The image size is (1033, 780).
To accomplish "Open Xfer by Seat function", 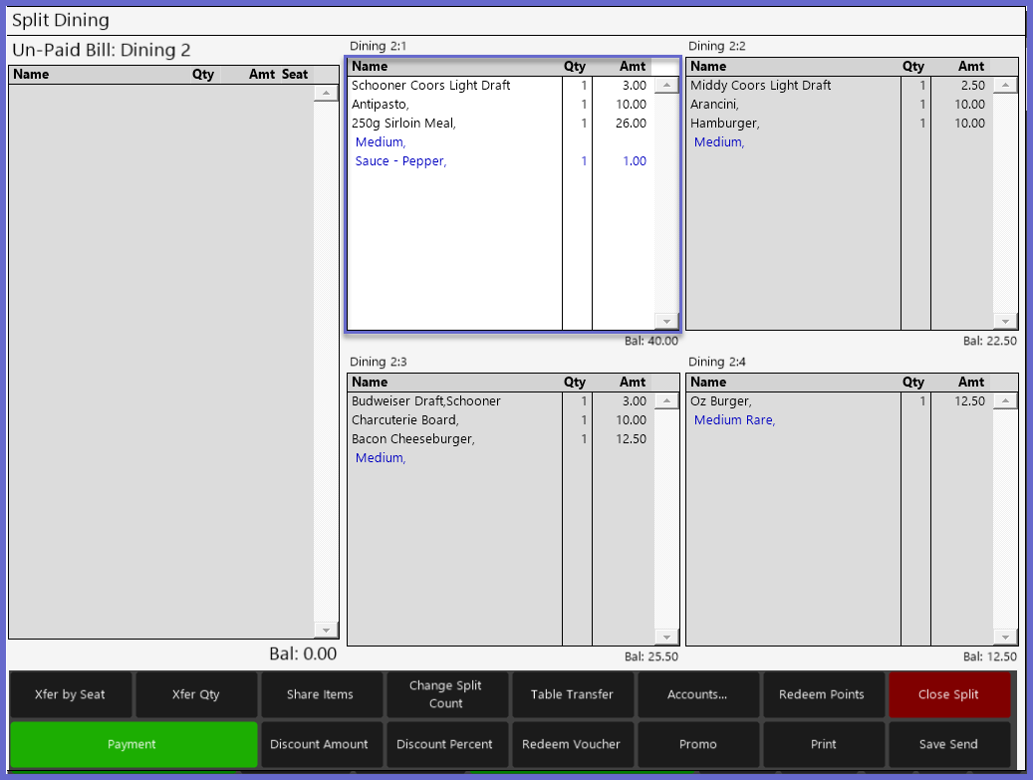I will click(x=70, y=694).
